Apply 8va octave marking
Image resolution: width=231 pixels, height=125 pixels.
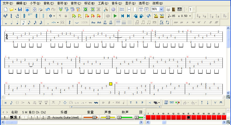pos(93,22)
